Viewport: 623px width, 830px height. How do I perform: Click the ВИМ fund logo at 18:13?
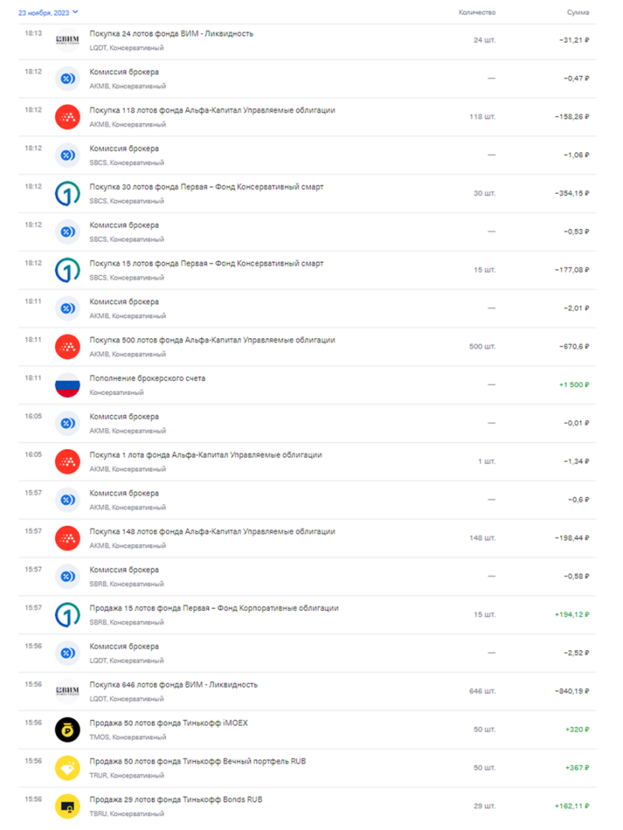(68, 40)
